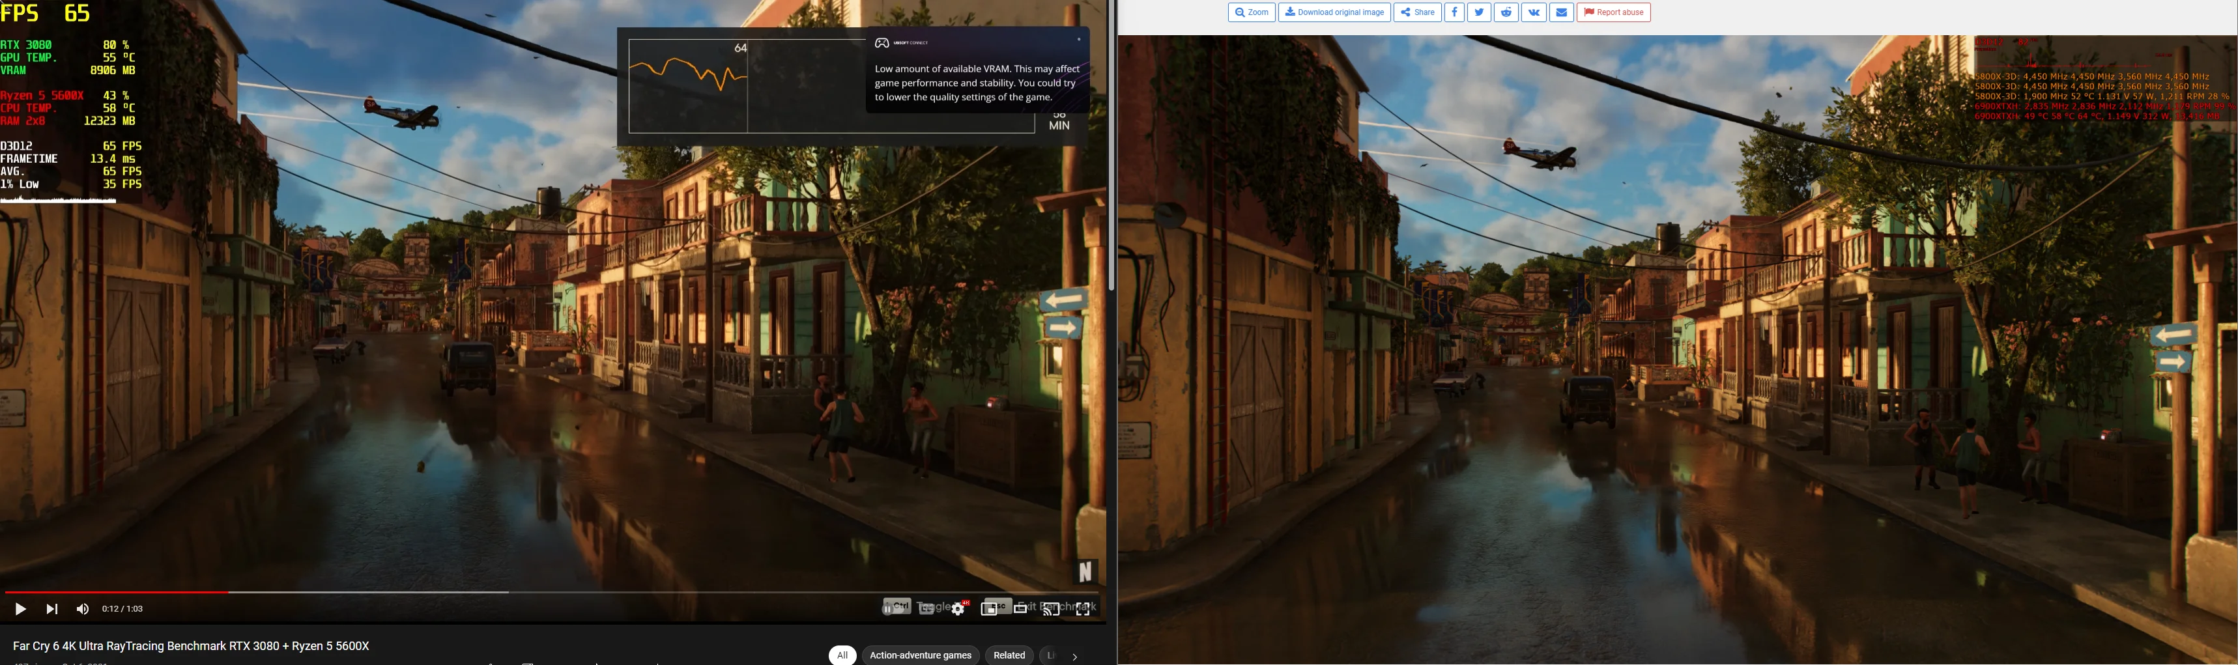Enter full screen video mode
2238x665 pixels.
pyautogui.click(x=1083, y=610)
